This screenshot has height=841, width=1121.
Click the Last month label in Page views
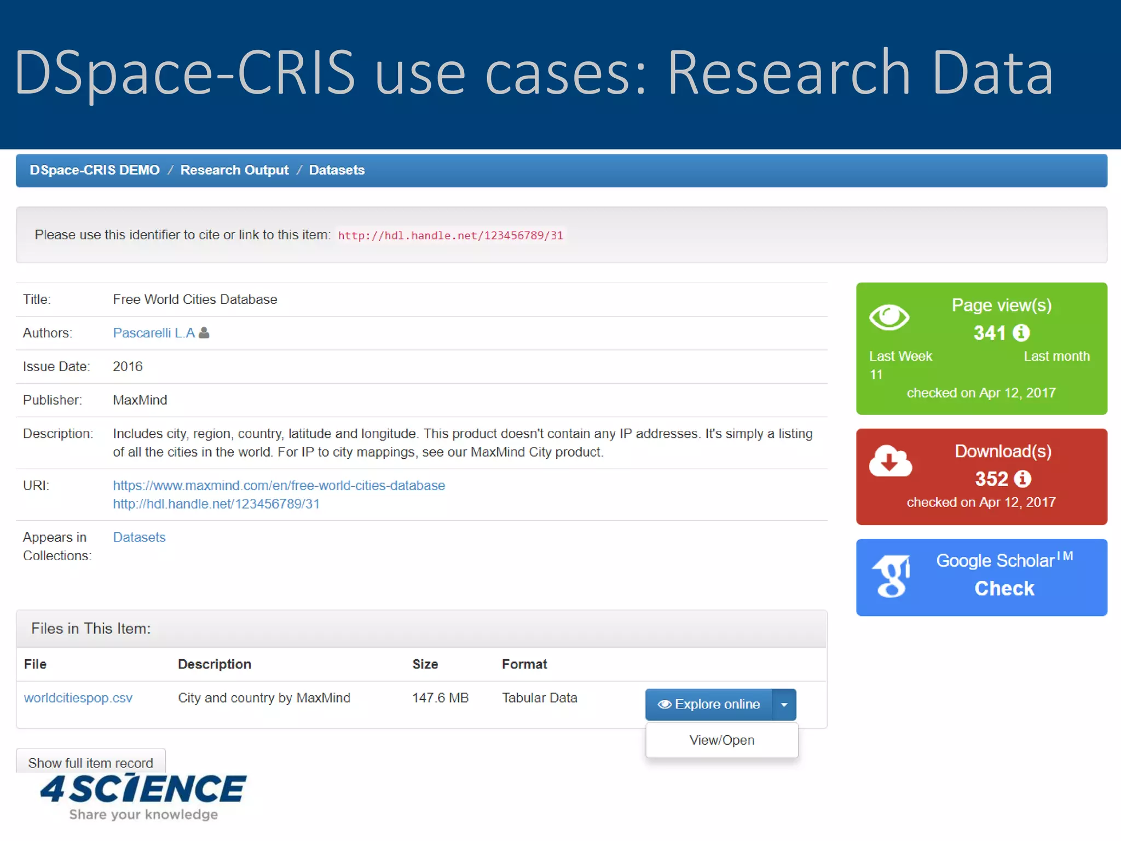click(1056, 356)
